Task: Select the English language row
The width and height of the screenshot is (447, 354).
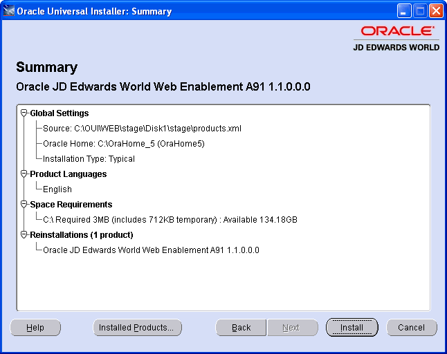Action: [x=57, y=189]
